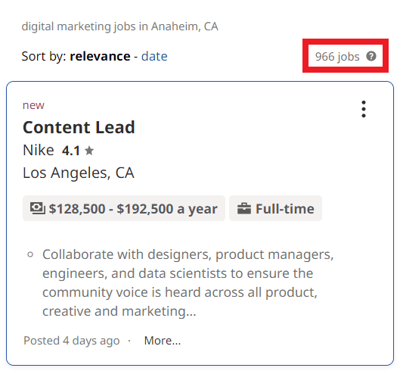The width and height of the screenshot is (400, 371).
Task: Open the three-dot menu on Content Lead card
Action: point(364,109)
